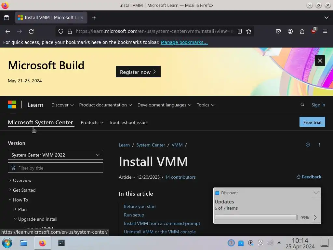Click the Discover software tray icon
This screenshot has height=250, width=333.
[241, 243]
